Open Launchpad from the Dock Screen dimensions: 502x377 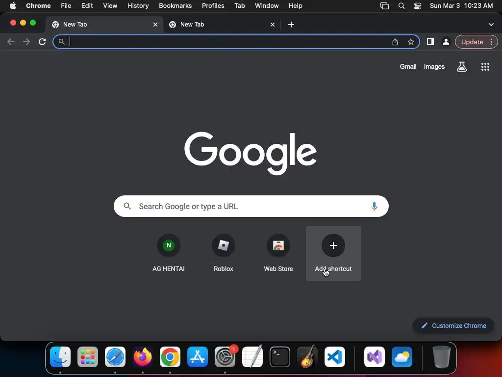click(88, 357)
